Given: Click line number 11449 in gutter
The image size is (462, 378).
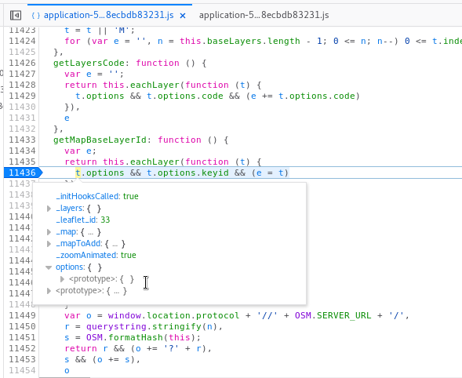Looking at the screenshot, I should [22, 315].
